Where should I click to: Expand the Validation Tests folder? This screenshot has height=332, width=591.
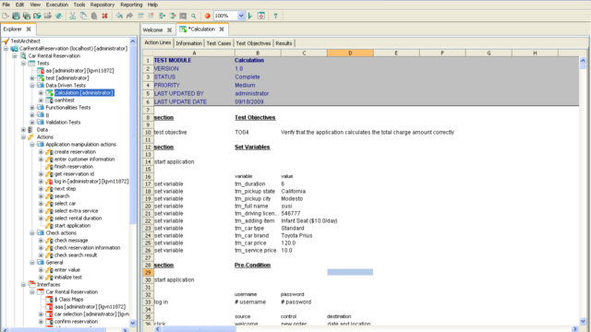(32, 123)
